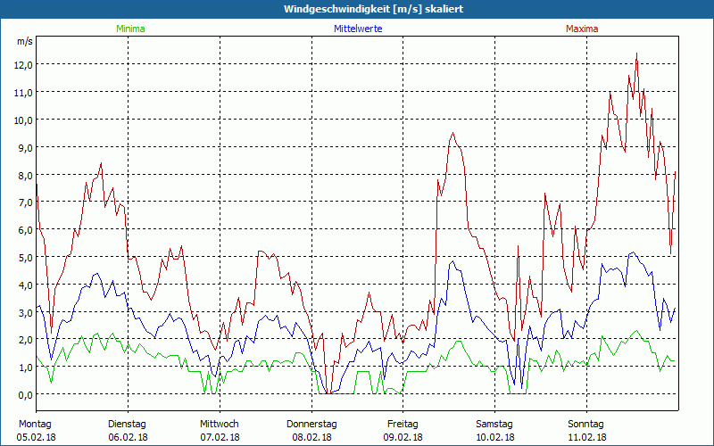Viewport: 714px width, 446px height.
Task: Click the date 11.02.18 on the x-axis
Action: (586, 437)
